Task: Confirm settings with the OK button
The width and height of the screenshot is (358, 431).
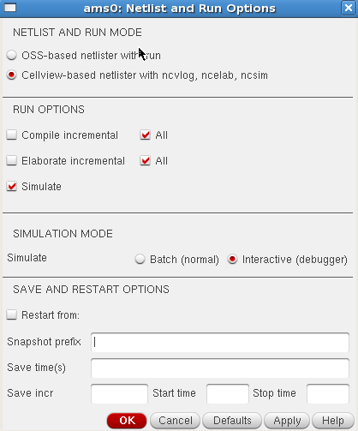Action: pos(127,421)
